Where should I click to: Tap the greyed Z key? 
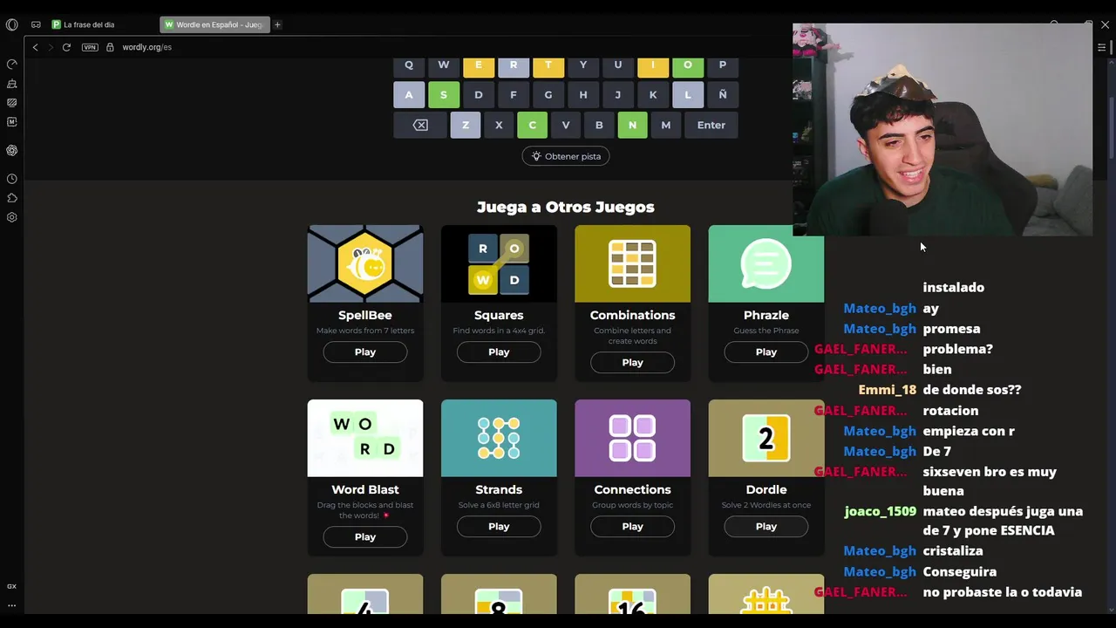466,125
